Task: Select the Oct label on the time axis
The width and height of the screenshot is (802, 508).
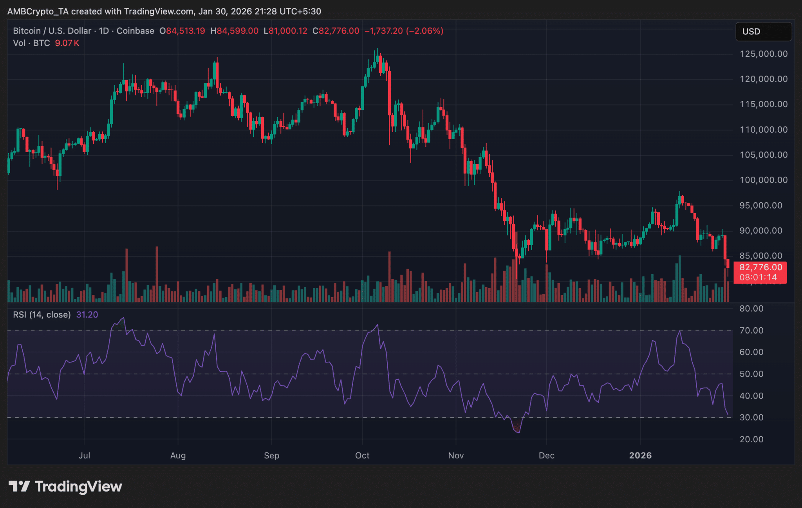Action: point(362,455)
